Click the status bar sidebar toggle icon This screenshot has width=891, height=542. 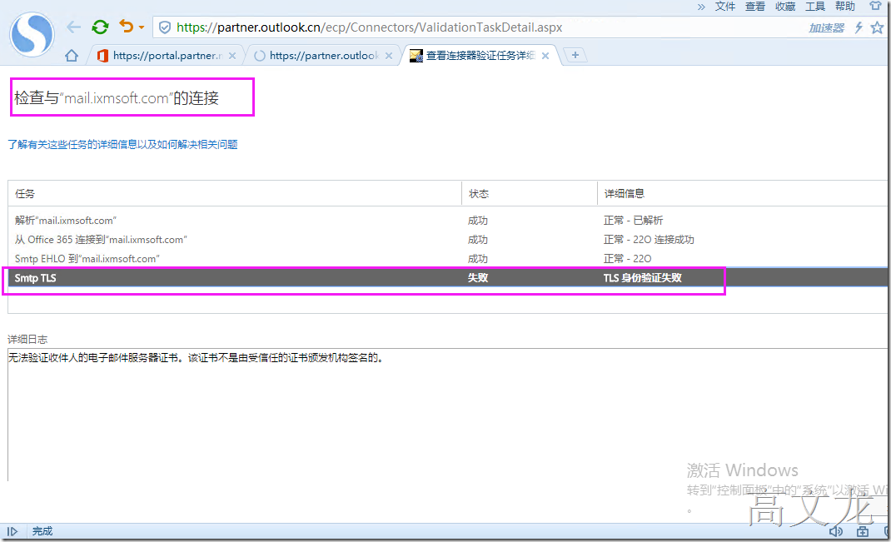click(x=12, y=532)
